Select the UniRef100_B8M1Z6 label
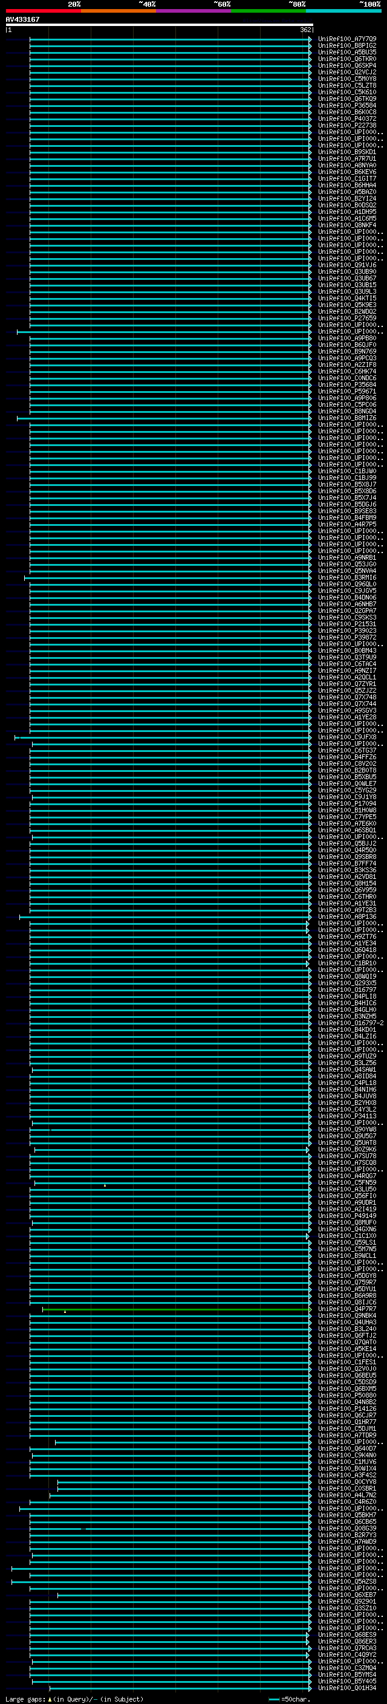 [346, 418]
